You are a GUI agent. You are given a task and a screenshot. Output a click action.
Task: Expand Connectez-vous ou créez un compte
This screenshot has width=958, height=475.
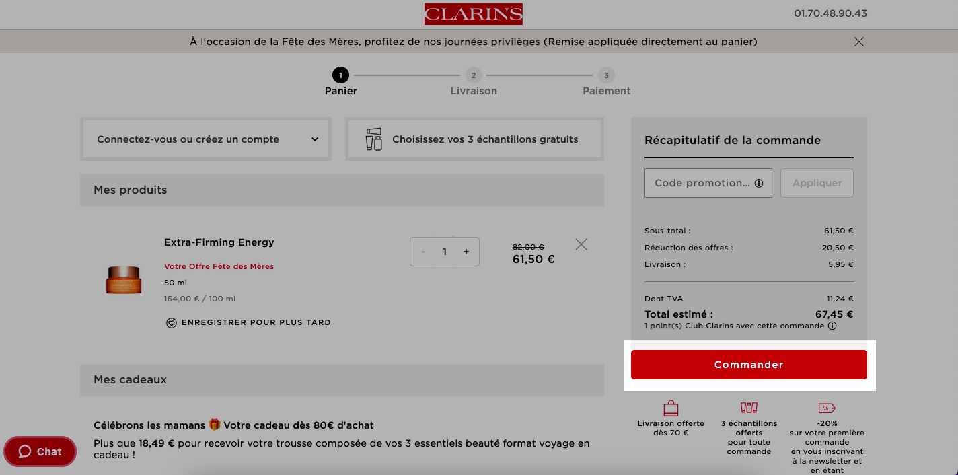tap(206, 139)
